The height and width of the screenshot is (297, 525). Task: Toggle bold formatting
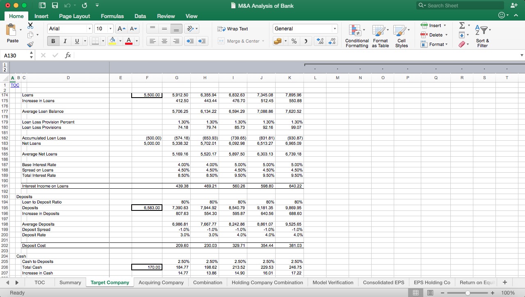pyautogui.click(x=53, y=41)
